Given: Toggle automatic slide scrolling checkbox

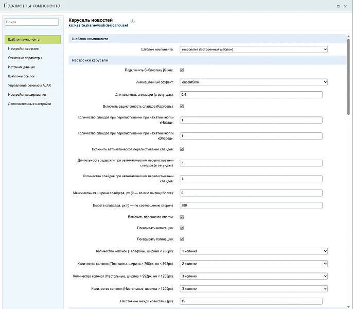Looking at the screenshot, I should point(182,149).
